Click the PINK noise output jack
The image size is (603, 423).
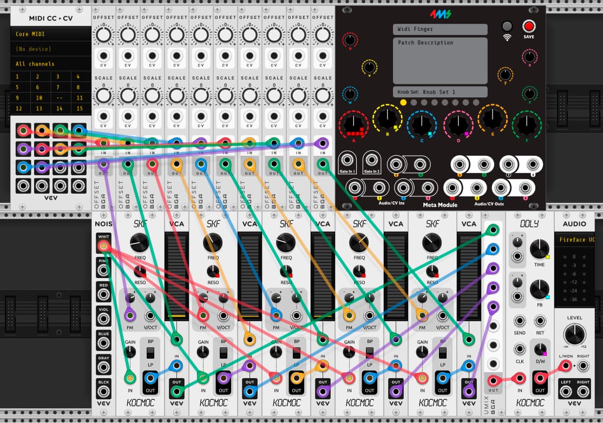pyautogui.click(x=103, y=270)
